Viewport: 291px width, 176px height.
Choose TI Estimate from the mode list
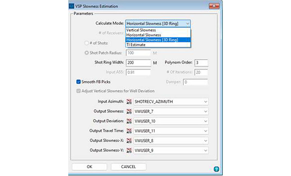point(136,45)
